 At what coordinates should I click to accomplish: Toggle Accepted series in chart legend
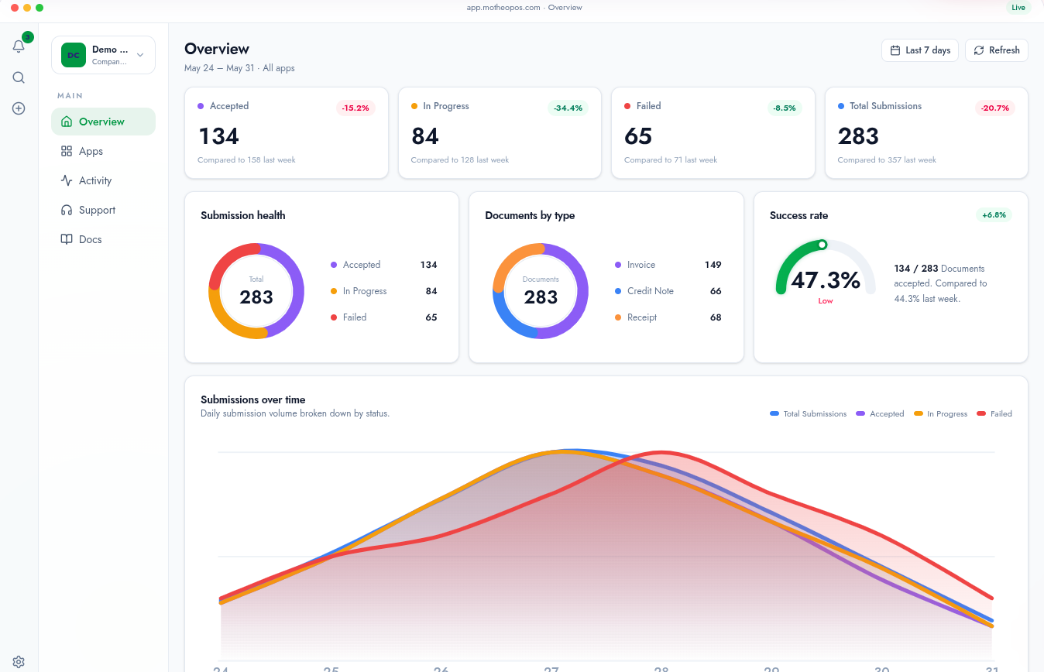click(x=880, y=414)
